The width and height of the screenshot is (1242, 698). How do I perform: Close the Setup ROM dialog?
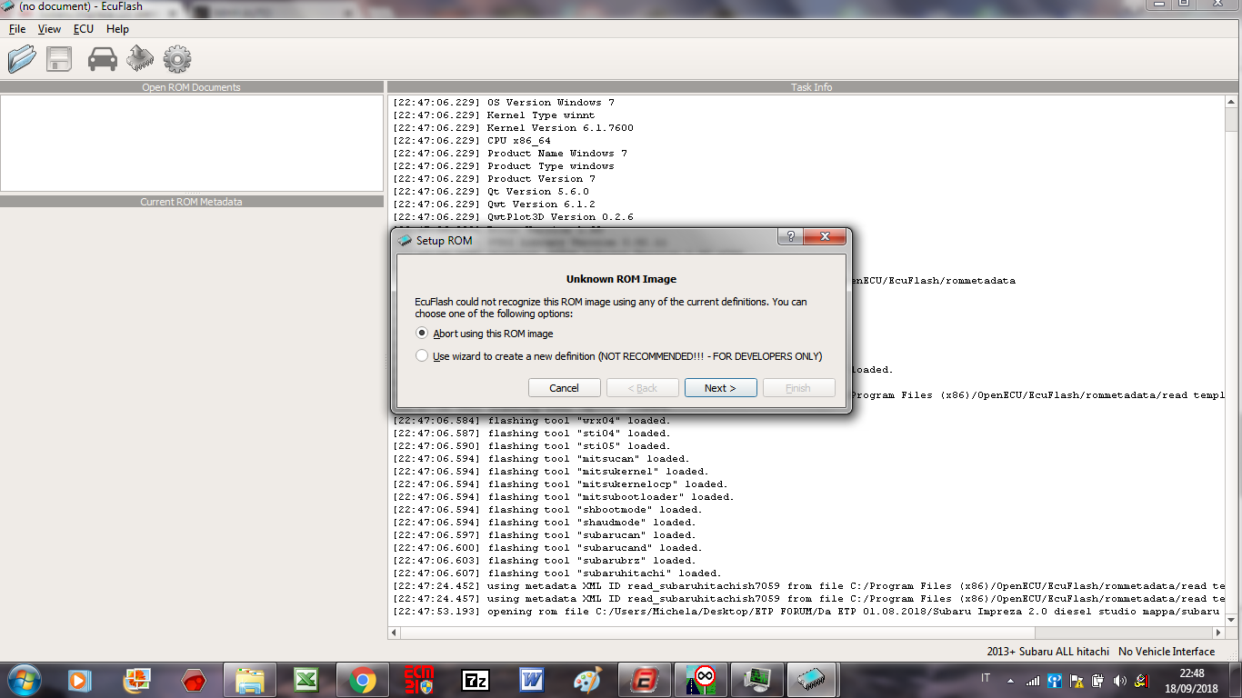click(x=826, y=236)
